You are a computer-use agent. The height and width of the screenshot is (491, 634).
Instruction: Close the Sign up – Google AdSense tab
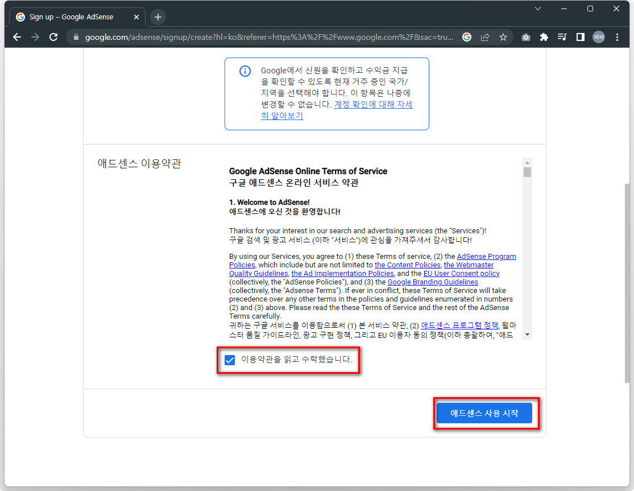point(136,17)
